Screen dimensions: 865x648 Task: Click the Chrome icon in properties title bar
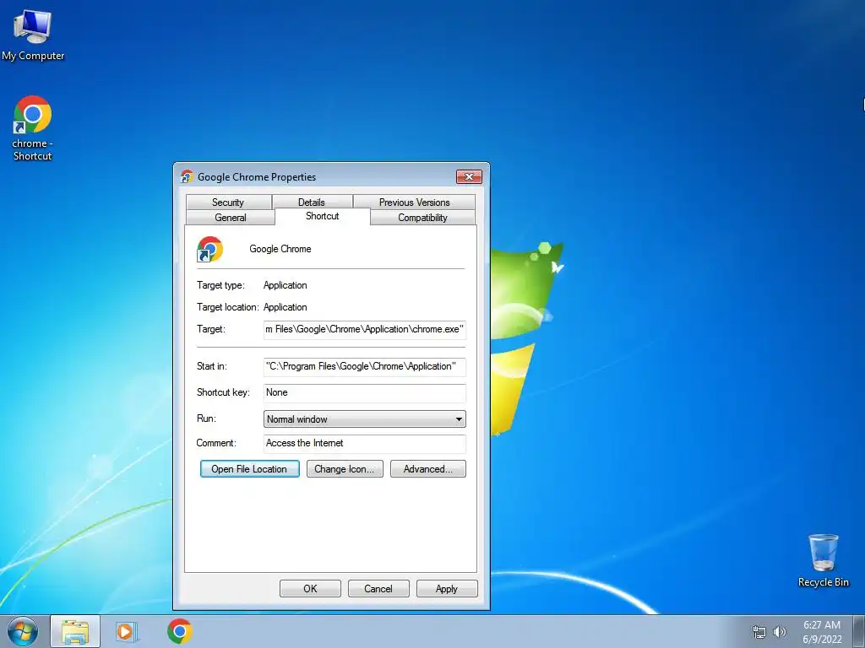coord(187,176)
